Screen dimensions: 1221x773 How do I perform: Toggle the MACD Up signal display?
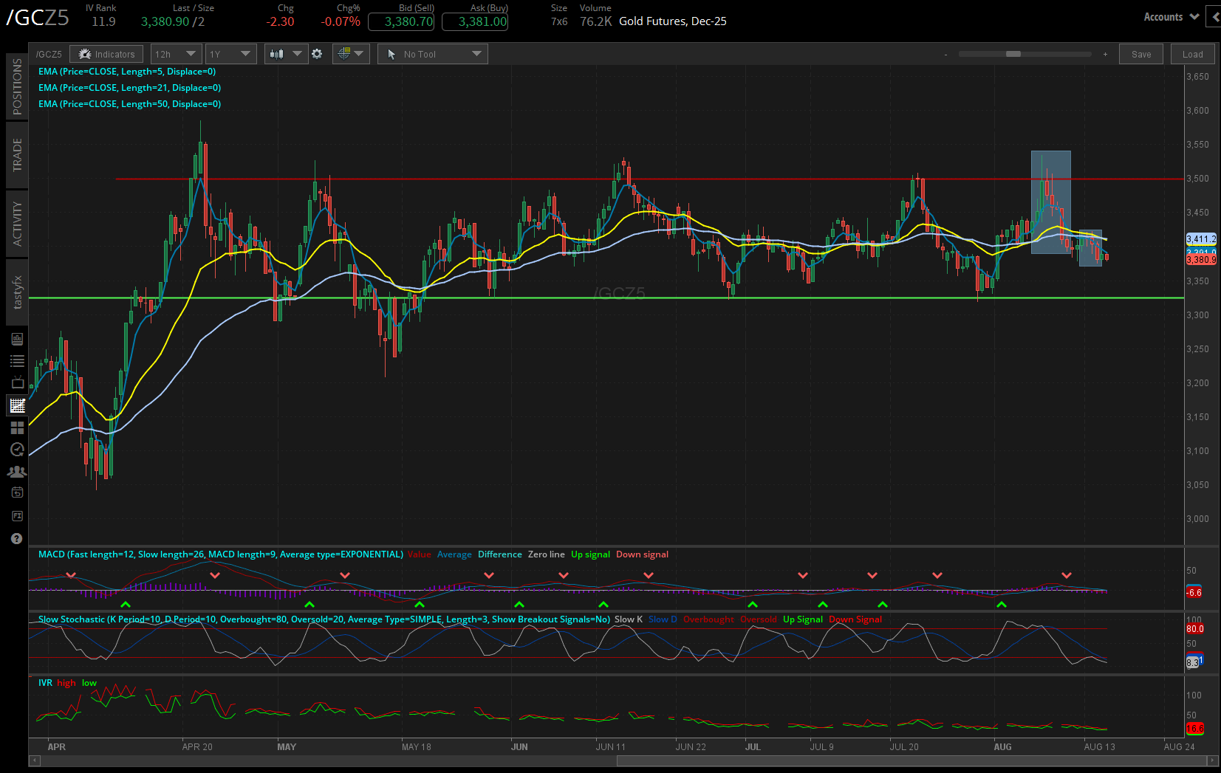(x=590, y=554)
